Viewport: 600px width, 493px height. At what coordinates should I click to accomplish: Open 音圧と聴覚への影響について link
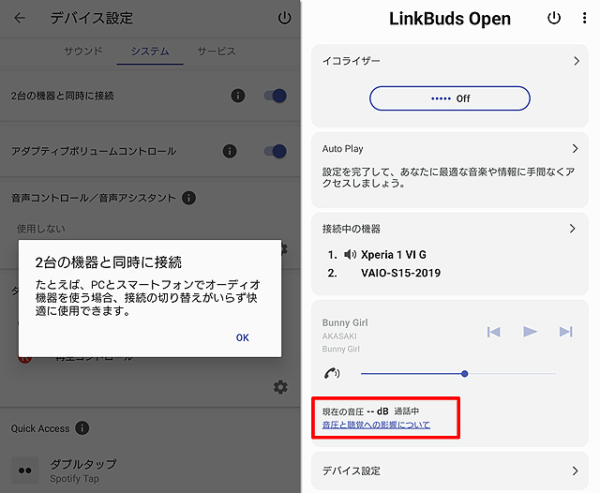pyautogui.click(x=376, y=425)
